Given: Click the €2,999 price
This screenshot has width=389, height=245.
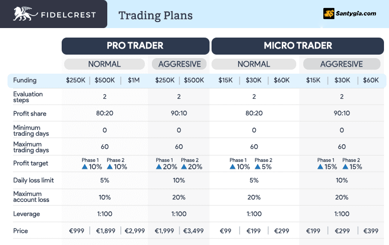Looking at the screenshot, I should (x=135, y=231).
